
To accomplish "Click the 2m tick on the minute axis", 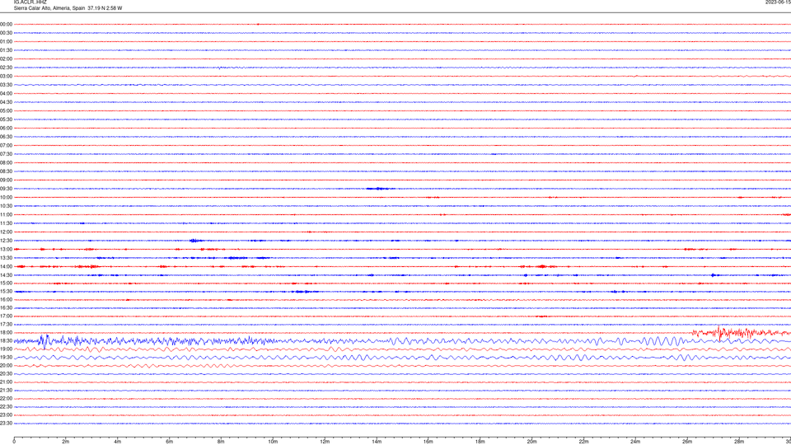I will pos(66,442).
